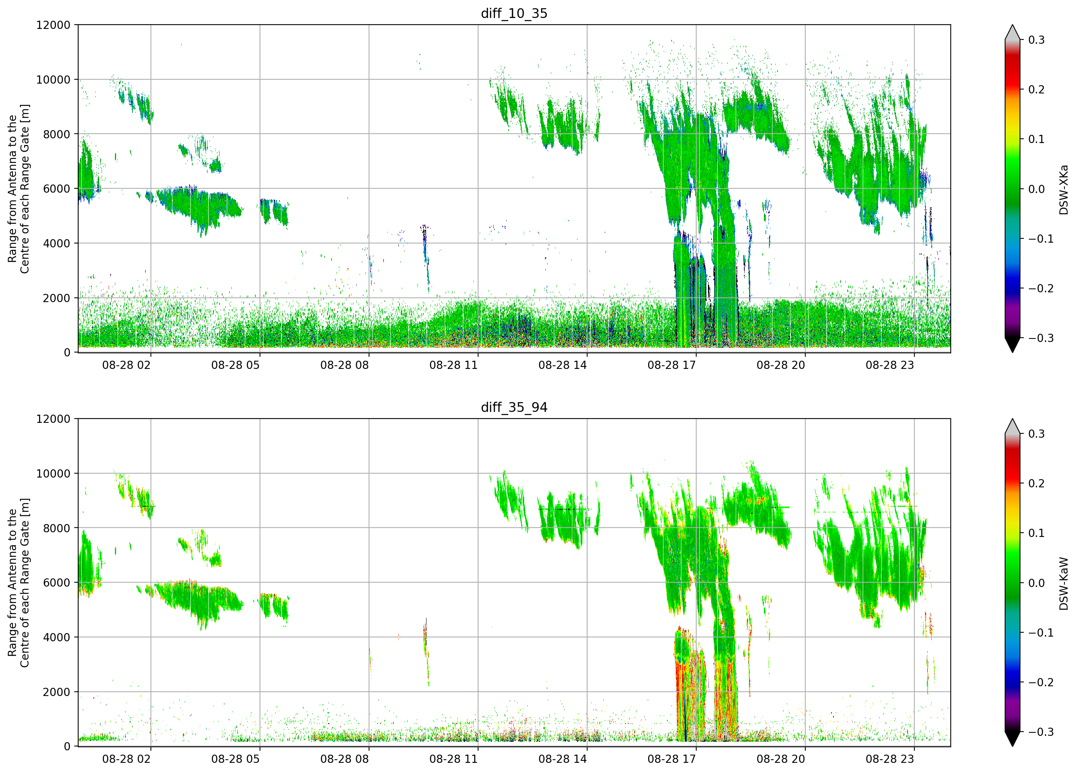Click the 0.3 tick on DSW-KaW colorbar
1077x773 pixels.
pos(1037,433)
